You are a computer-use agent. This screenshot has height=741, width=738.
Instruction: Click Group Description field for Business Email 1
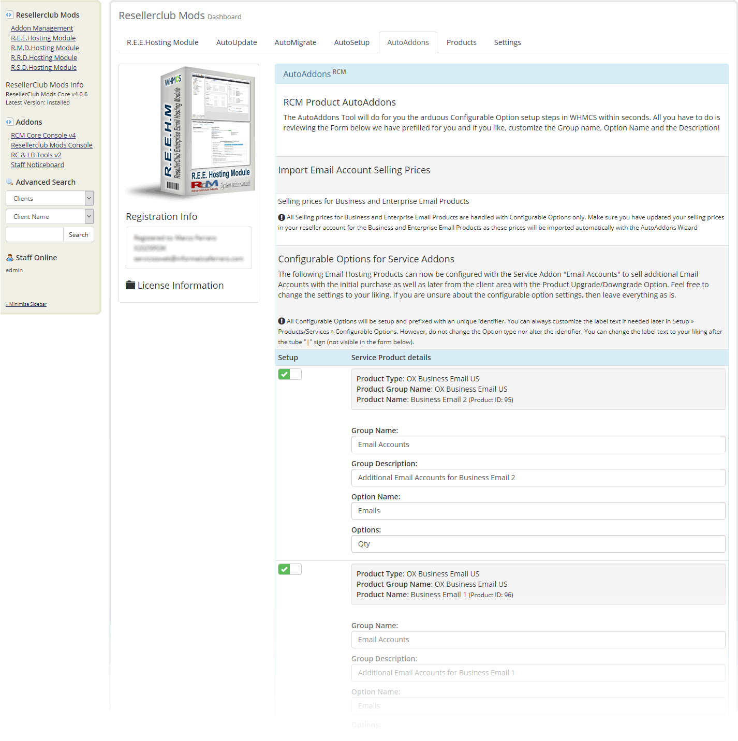pos(538,673)
